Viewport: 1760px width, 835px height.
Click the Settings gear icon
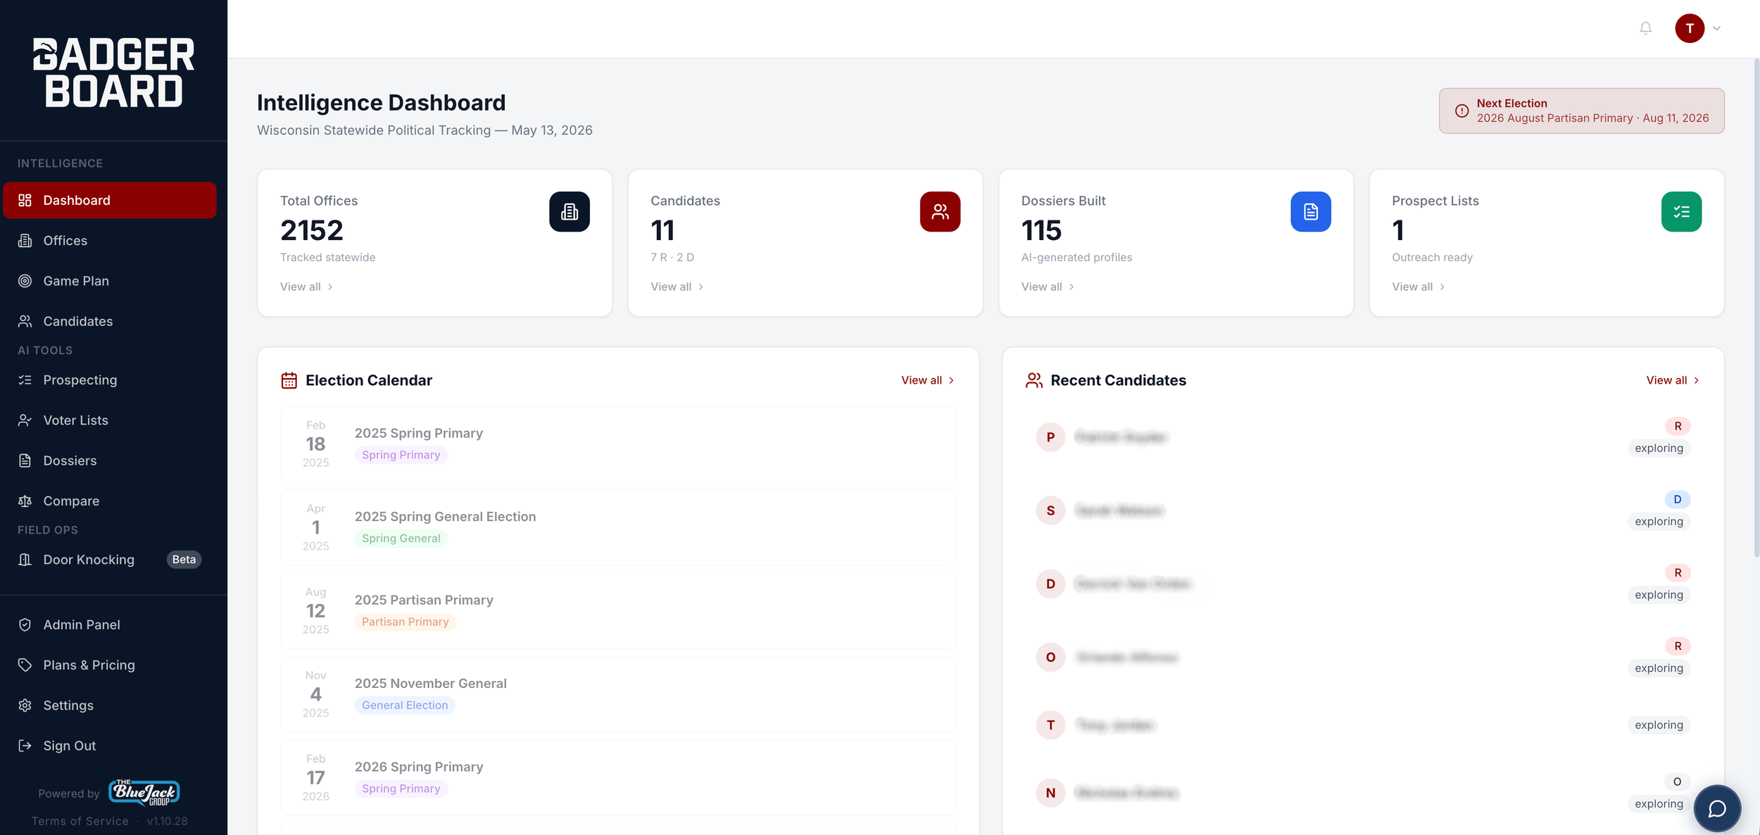click(x=25, y=705)
